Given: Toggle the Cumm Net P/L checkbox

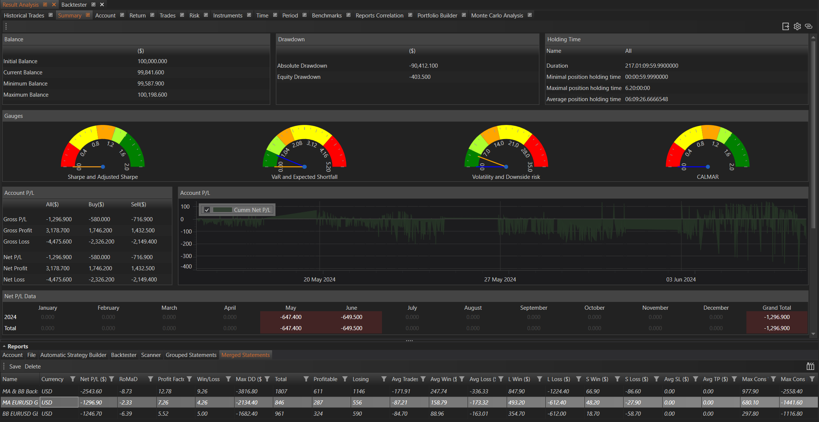Looking at the screenshot, I should (x=207, y=210).
